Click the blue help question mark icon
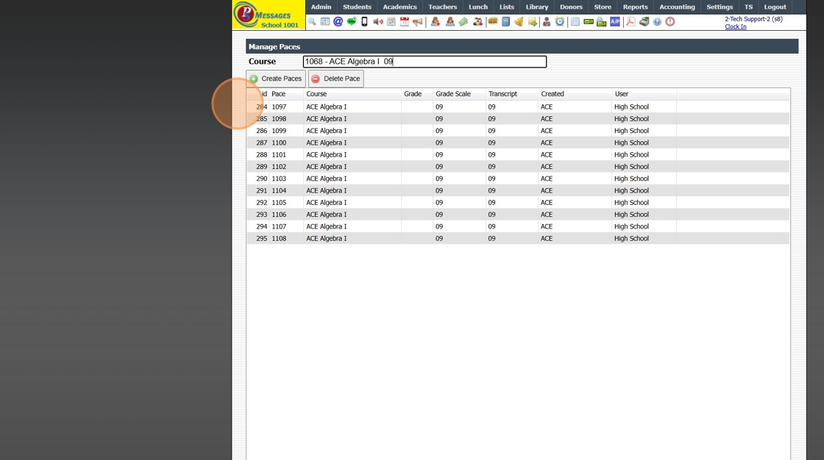Viewport: 824px width, 460px height. [x=657, y=22]
